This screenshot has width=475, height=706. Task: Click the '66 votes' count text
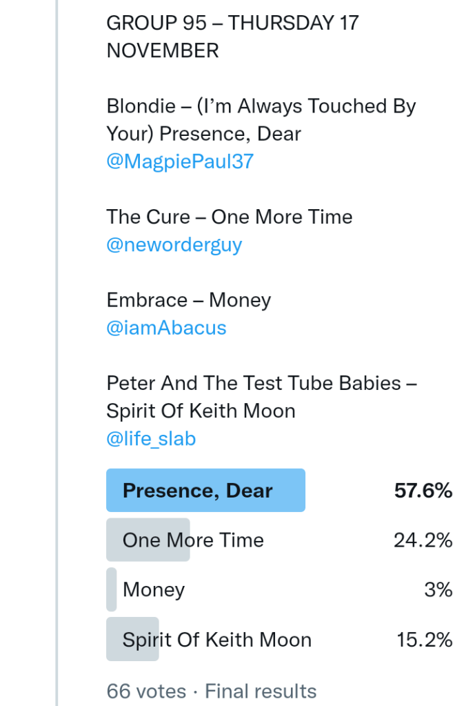click(x=146, y=691)
